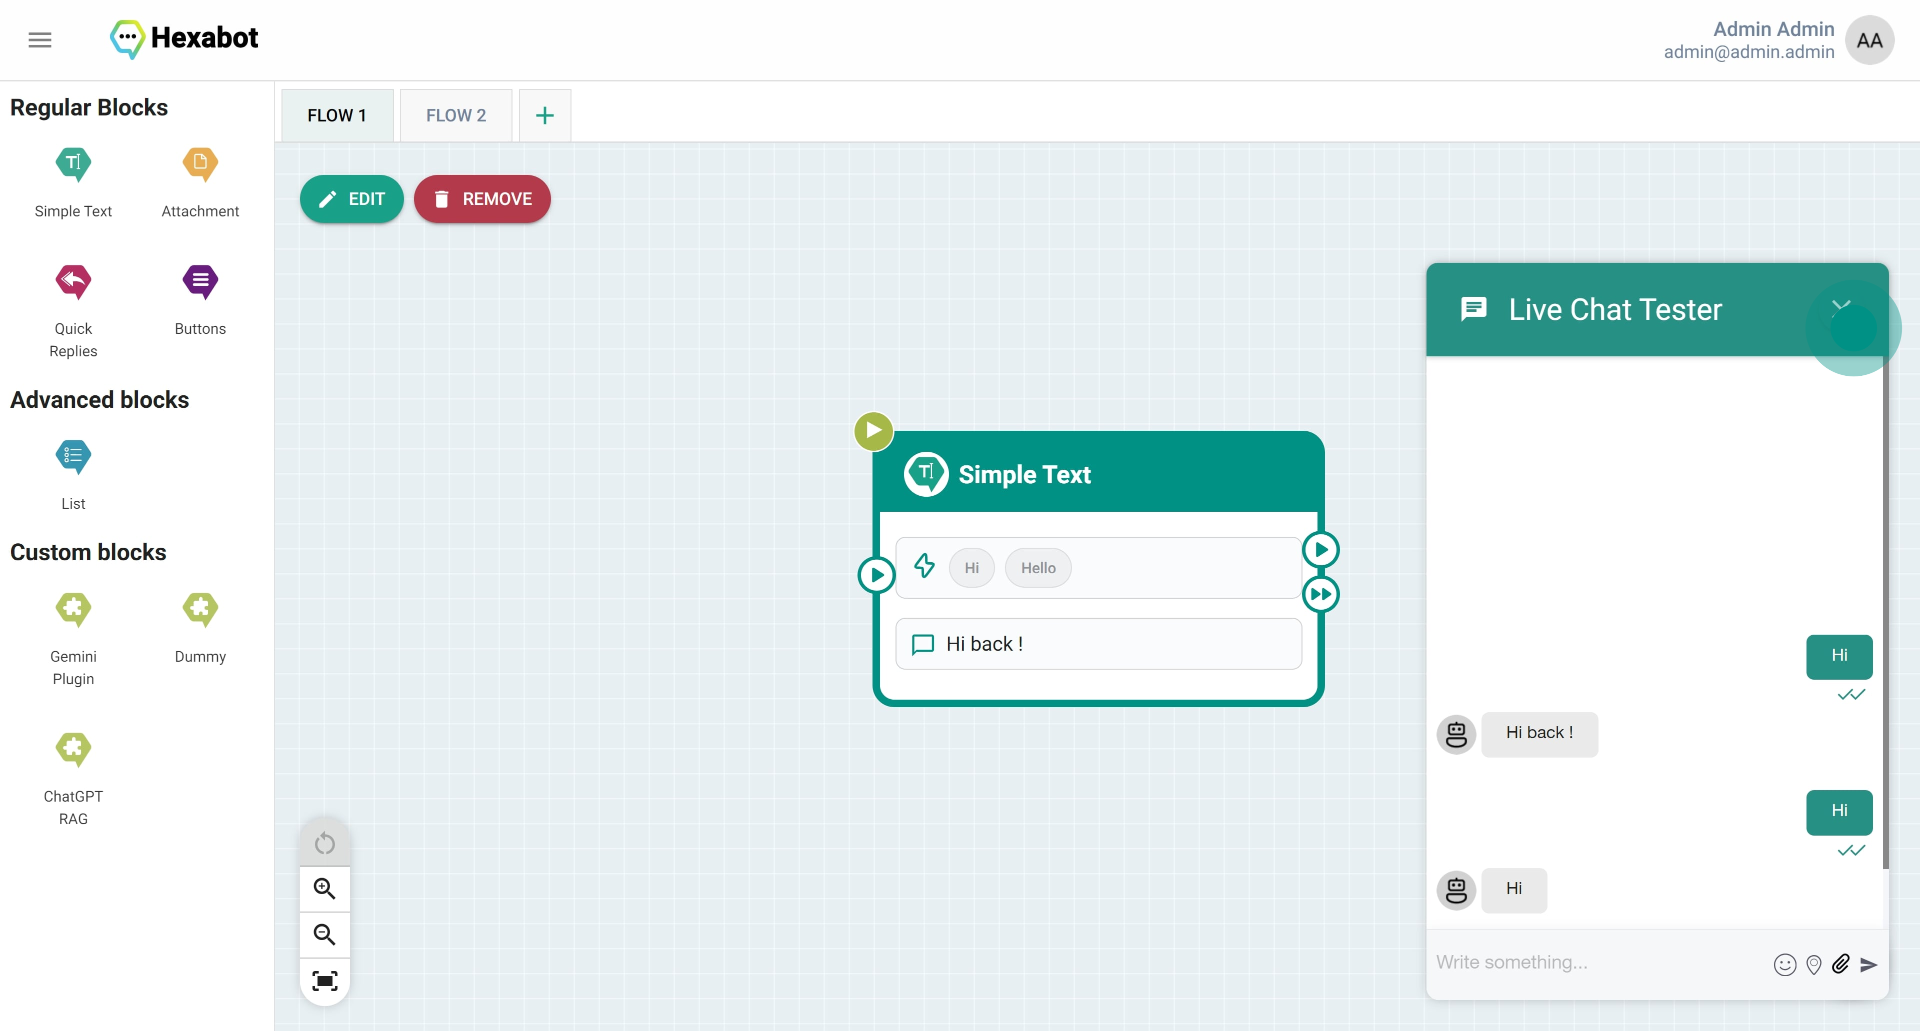Select the Buttons block icon

(x=200, y=281)
